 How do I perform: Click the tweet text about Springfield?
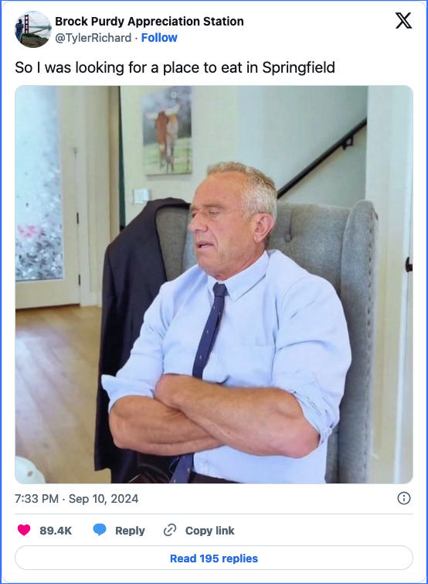click(x=175, y=67)
